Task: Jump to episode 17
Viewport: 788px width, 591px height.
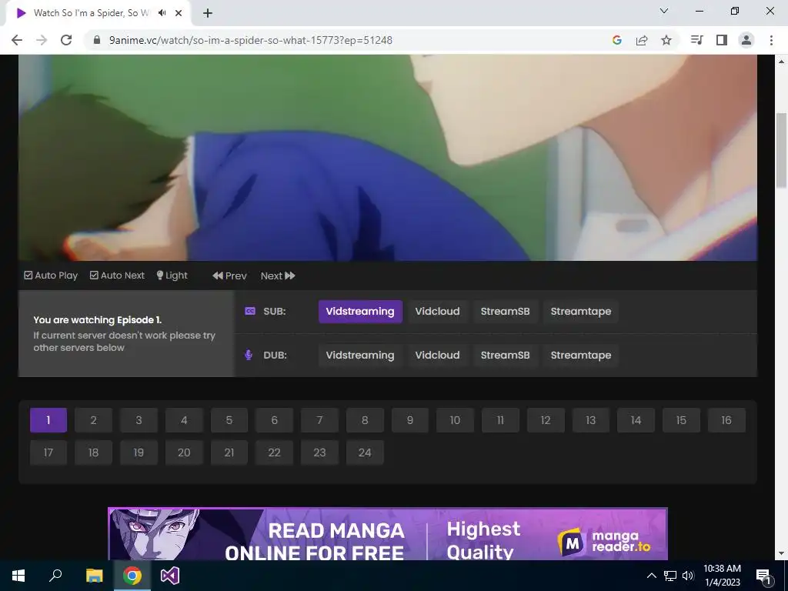Action: point(48,452)
